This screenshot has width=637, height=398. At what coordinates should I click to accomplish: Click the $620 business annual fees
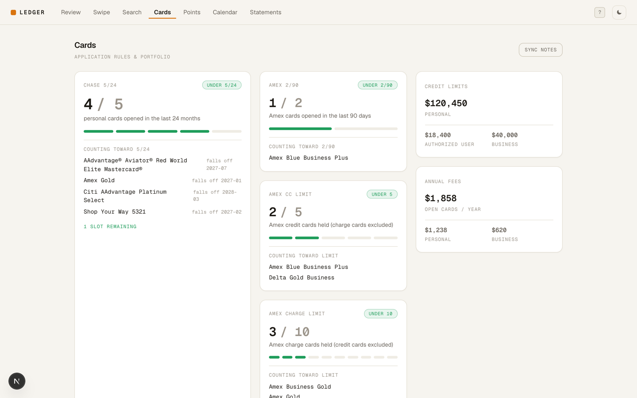(499, 230)
